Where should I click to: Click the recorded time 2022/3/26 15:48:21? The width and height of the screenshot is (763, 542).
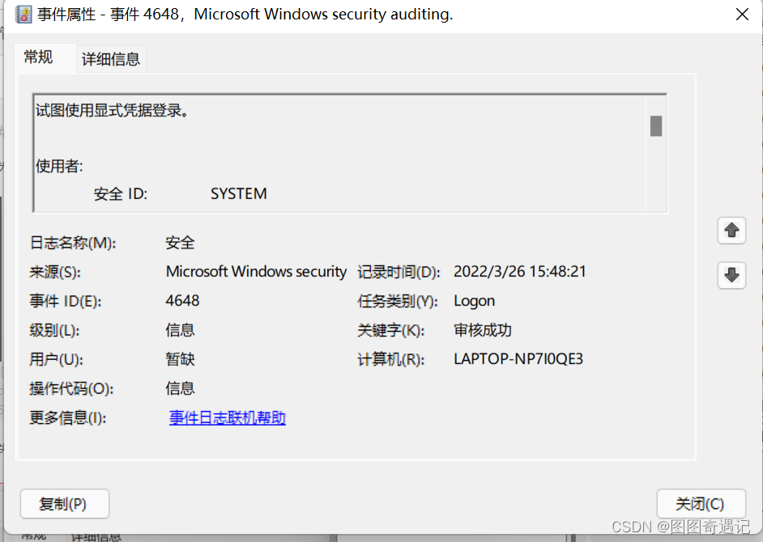pos(519,272)
